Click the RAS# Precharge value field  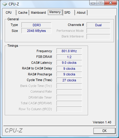click(x=69, y=74)
